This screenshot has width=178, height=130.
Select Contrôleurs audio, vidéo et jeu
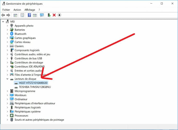[x=32, y=54]
